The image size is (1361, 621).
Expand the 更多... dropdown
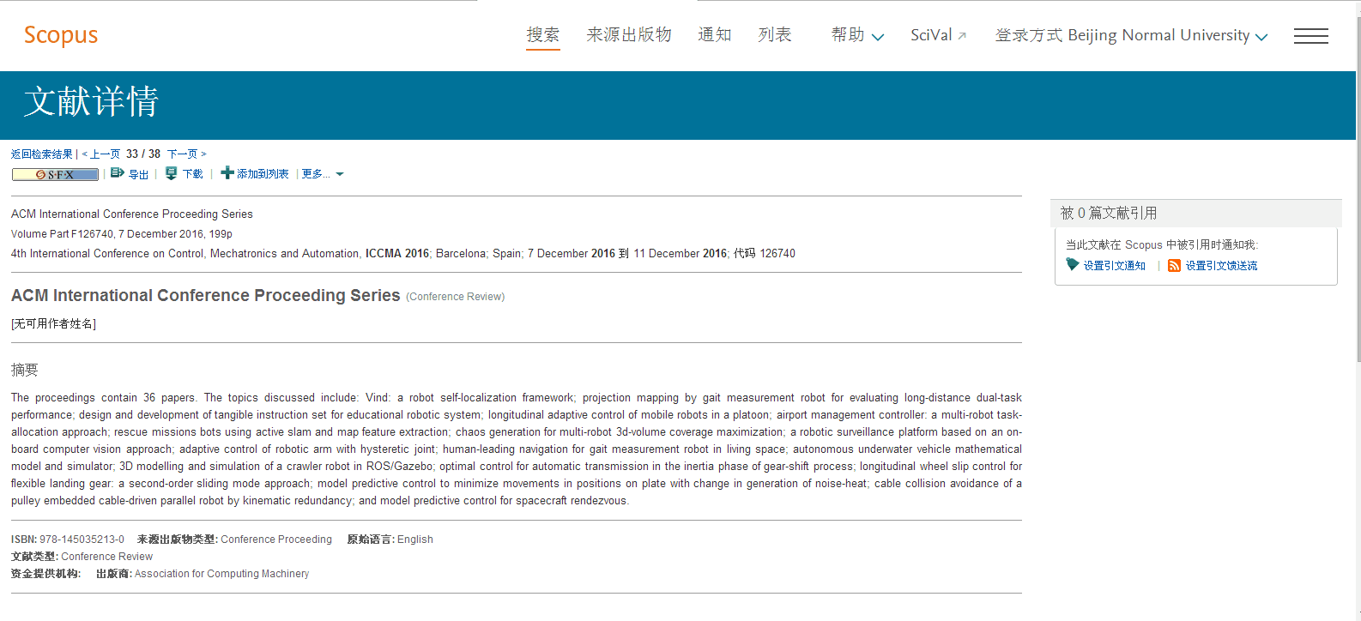323,174
